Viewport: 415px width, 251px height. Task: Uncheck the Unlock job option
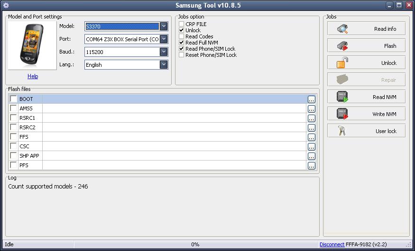[181, 30]
